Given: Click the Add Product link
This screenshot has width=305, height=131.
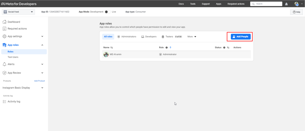Looking at the screenshot, I should tap(39, 81).
